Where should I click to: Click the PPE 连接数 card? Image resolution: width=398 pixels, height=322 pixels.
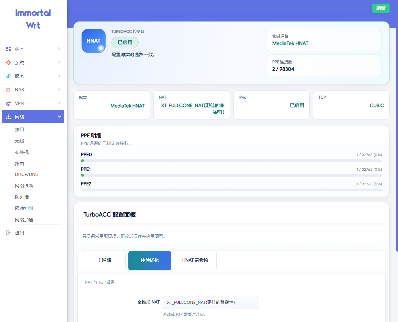[324, 66]
